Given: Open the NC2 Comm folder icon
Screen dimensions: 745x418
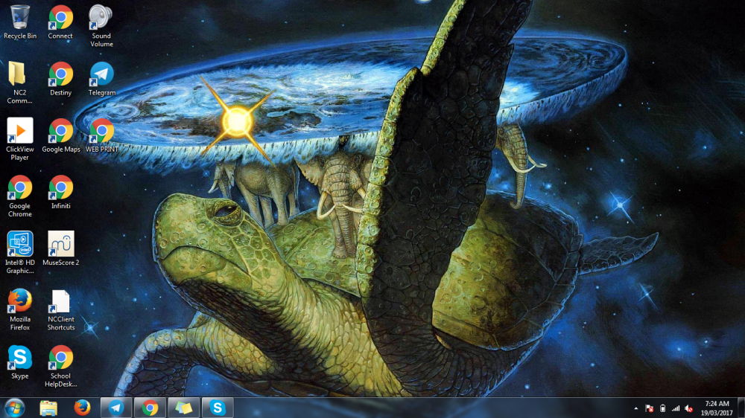Looking at the screenshot, I should point(19,83).
